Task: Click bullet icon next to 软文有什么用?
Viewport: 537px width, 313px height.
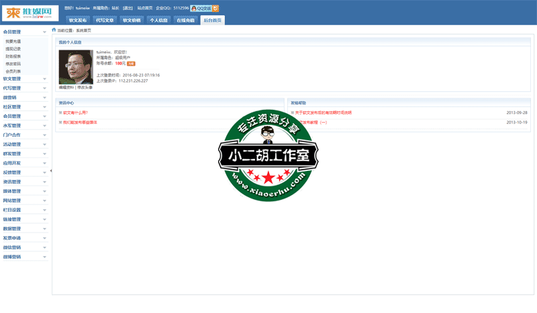Action: pos(60,113)
